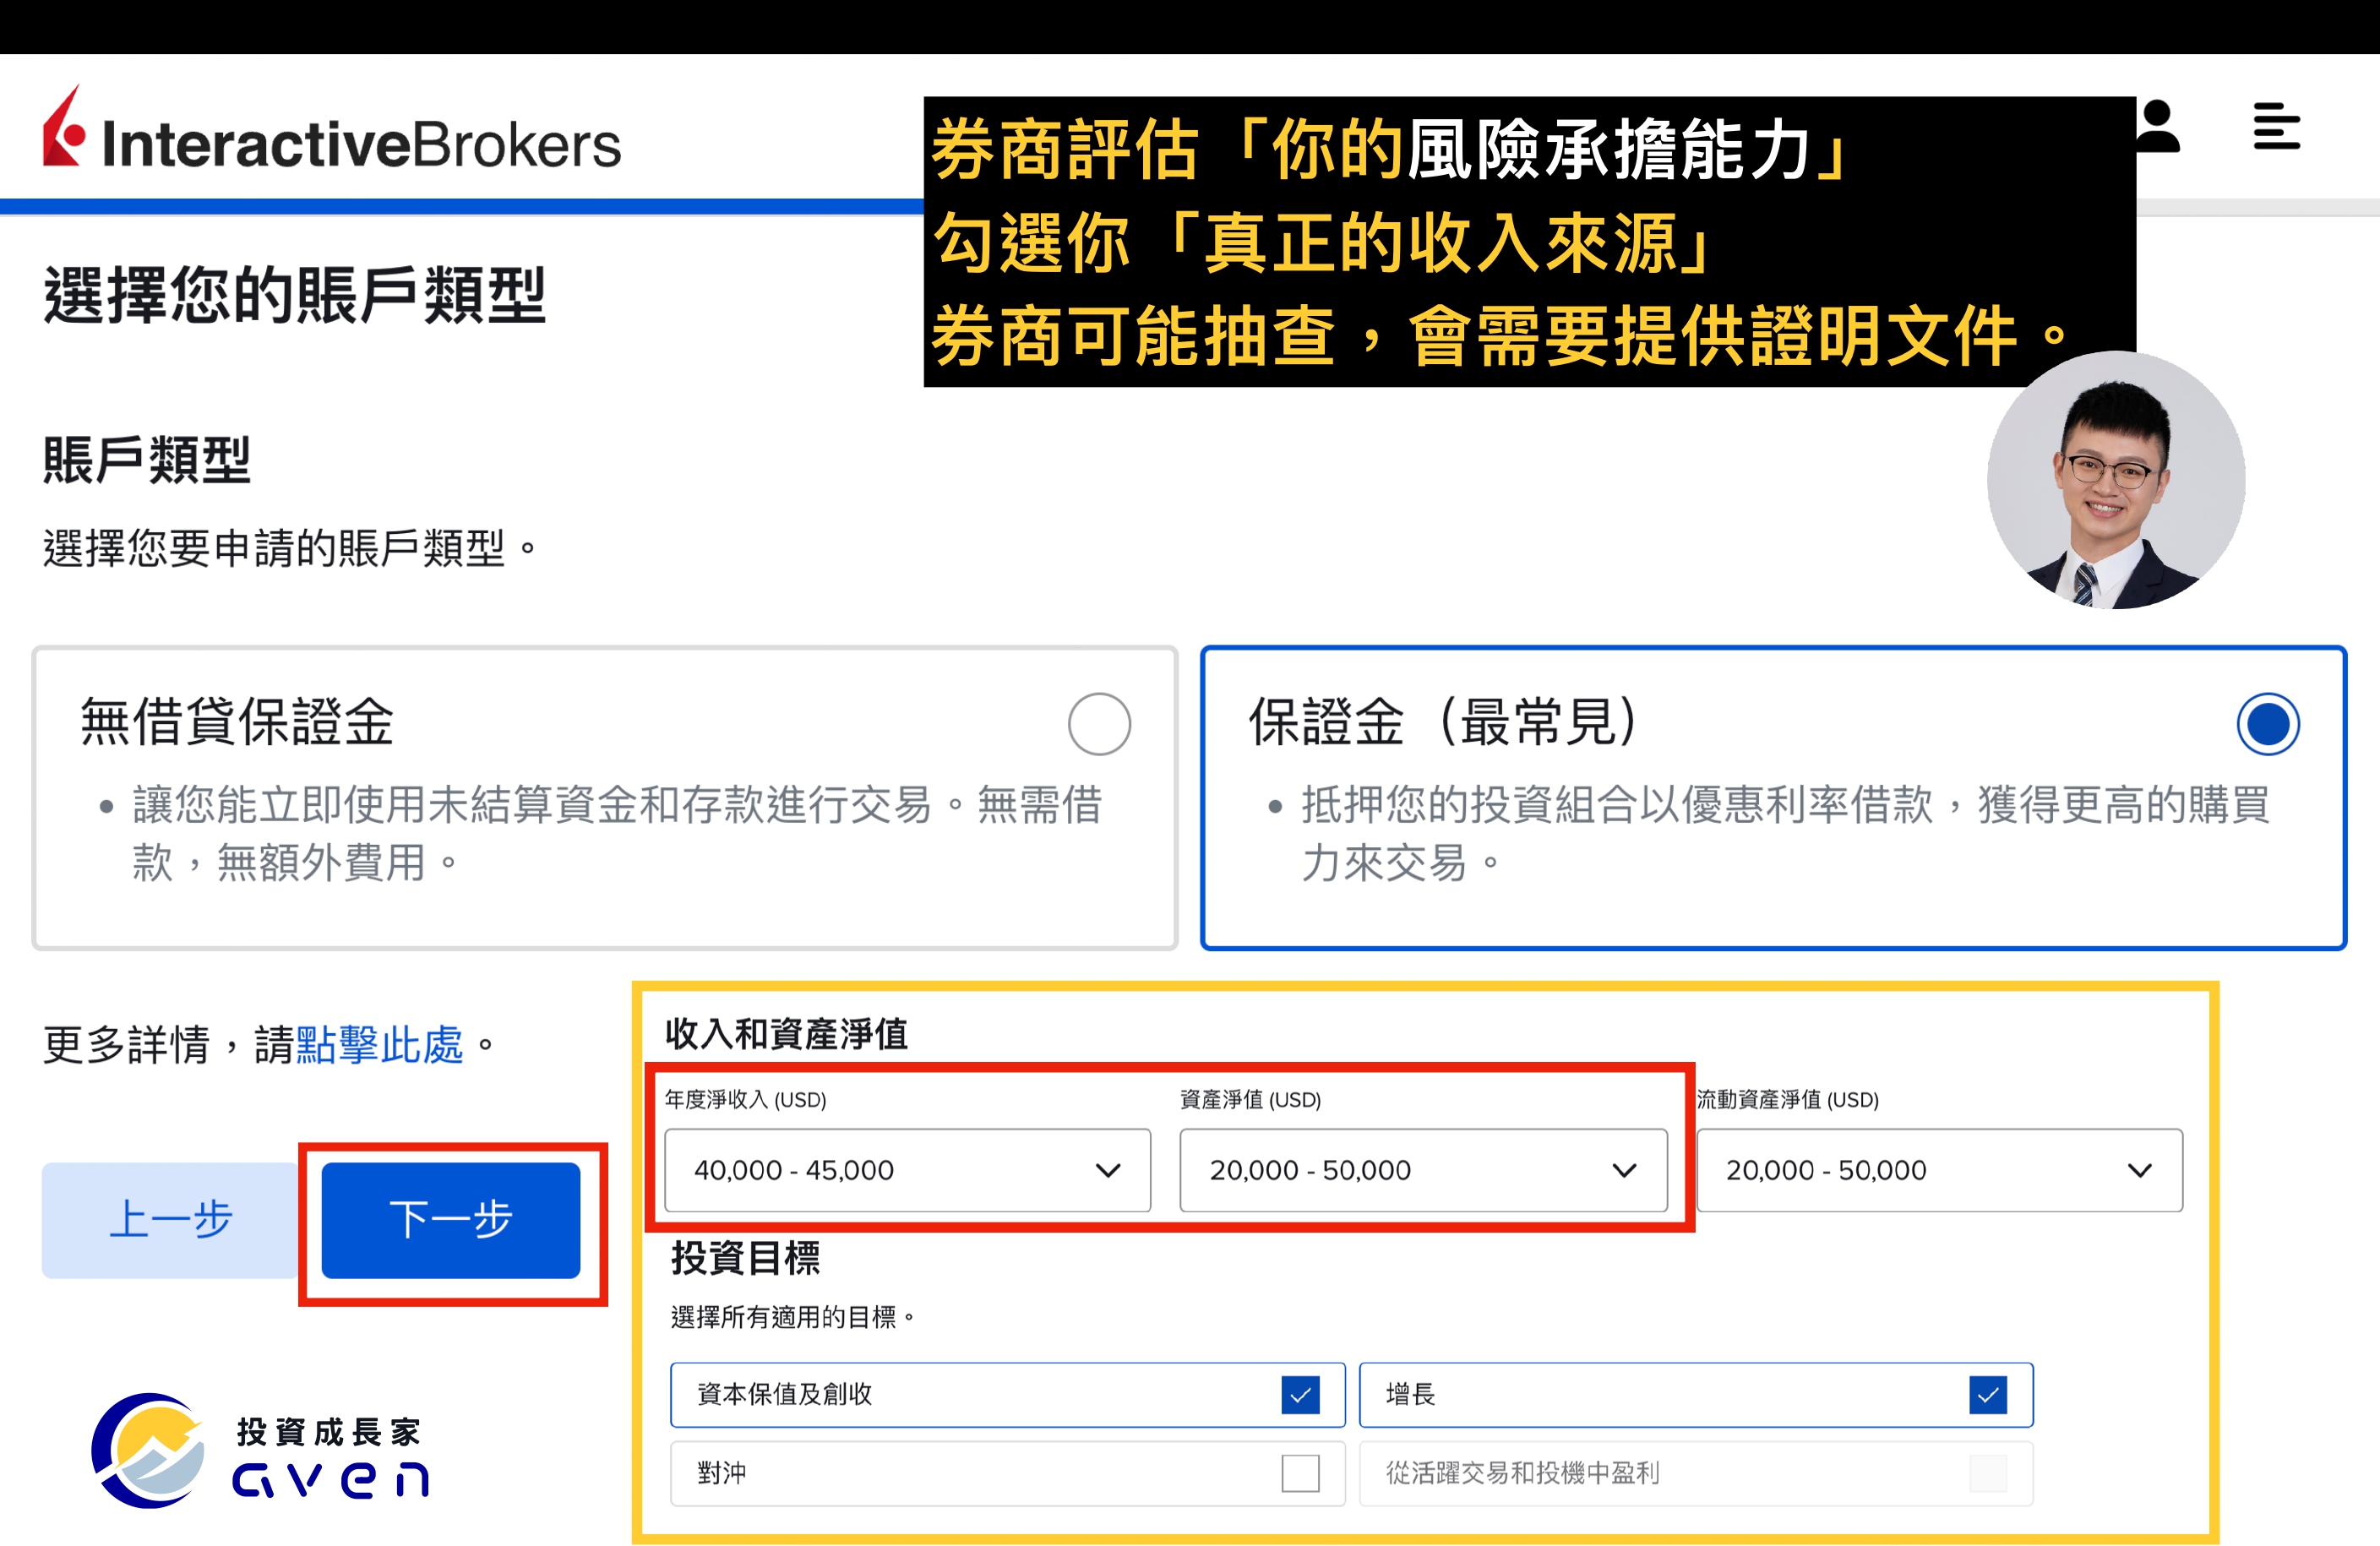Check the 對沖 checkbox
The height and width of the screenshot is (1546, 2380).
click(1300, 1473)
